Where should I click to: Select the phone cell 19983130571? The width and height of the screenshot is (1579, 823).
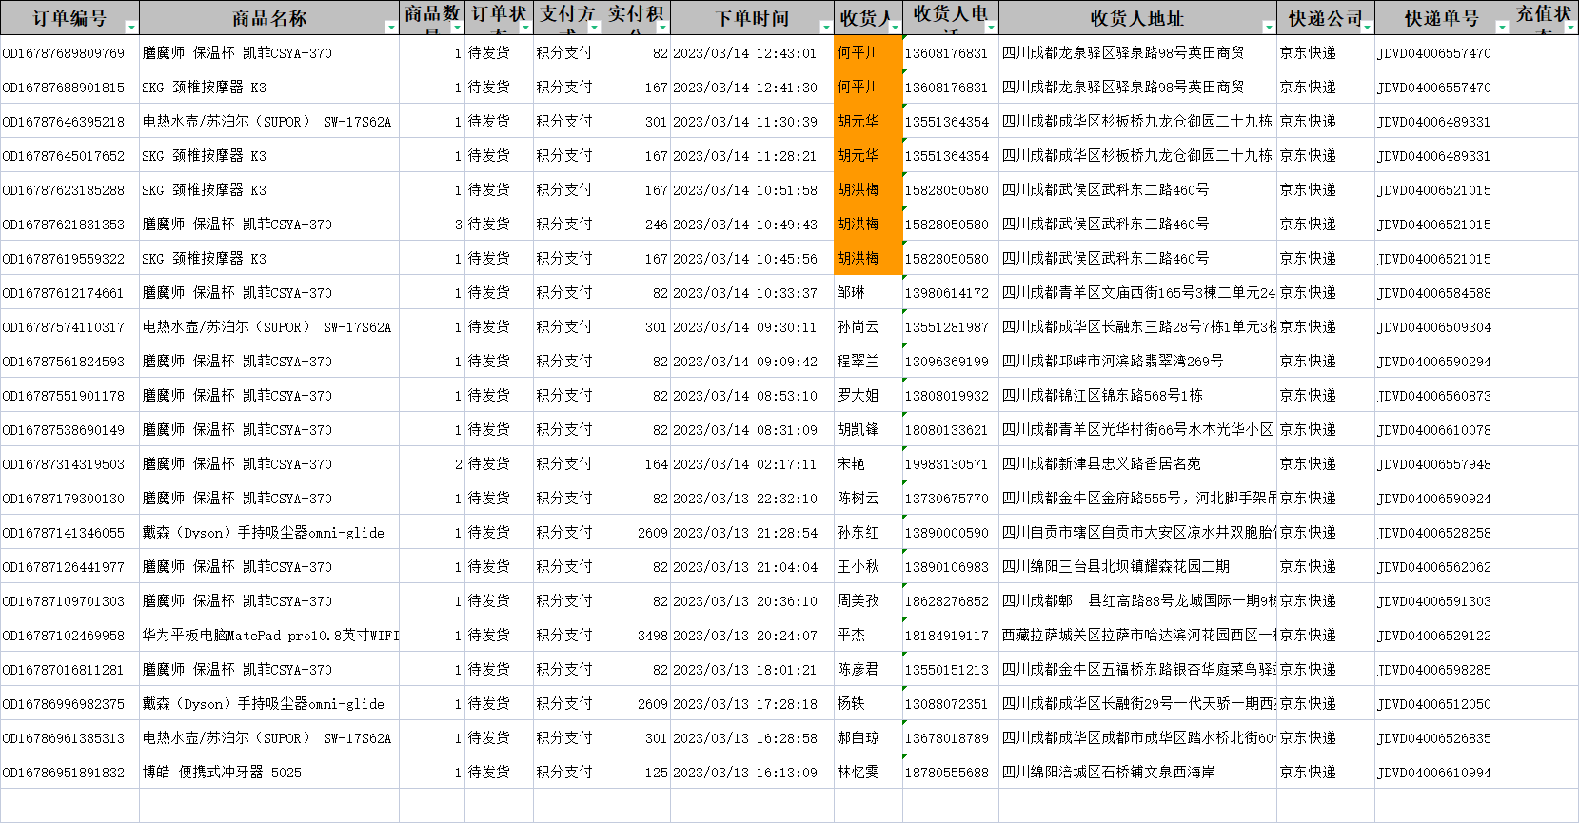[951, 464]
